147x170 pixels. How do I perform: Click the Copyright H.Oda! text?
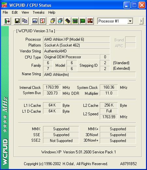(x=66, y=164)
